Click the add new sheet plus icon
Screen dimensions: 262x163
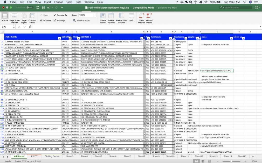[x=253, y=157]
